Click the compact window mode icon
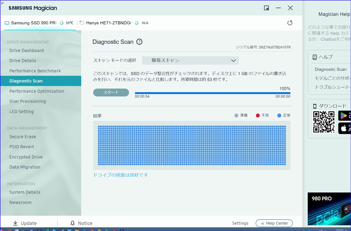 [266, 8]
